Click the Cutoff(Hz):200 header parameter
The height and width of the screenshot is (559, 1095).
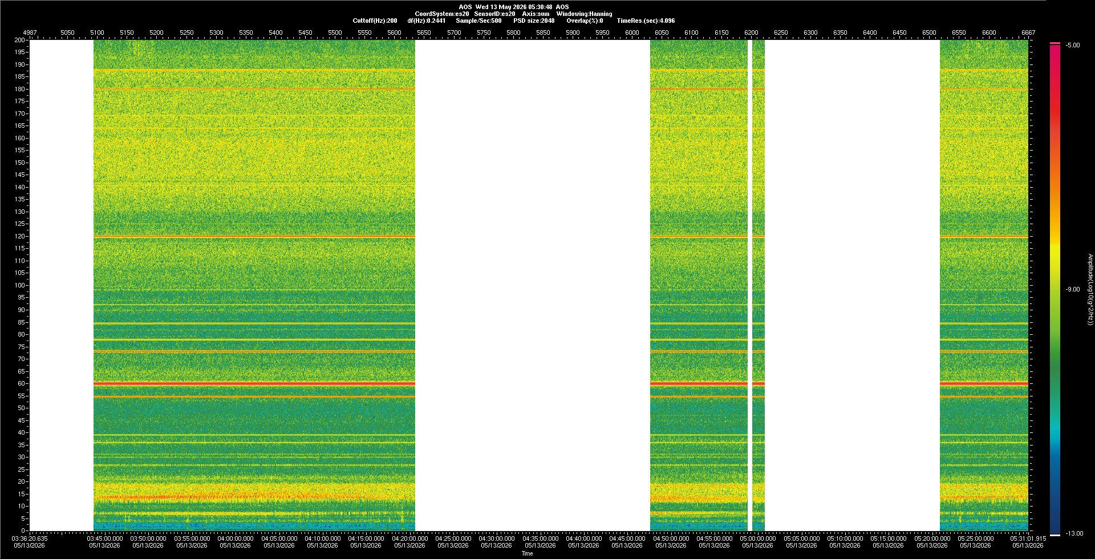375,21
